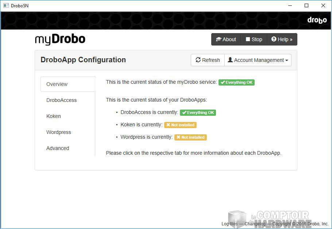The width and height of the screenshot is (332, 229).
Task: Open the Log files link
Action: tap(229, 224)
